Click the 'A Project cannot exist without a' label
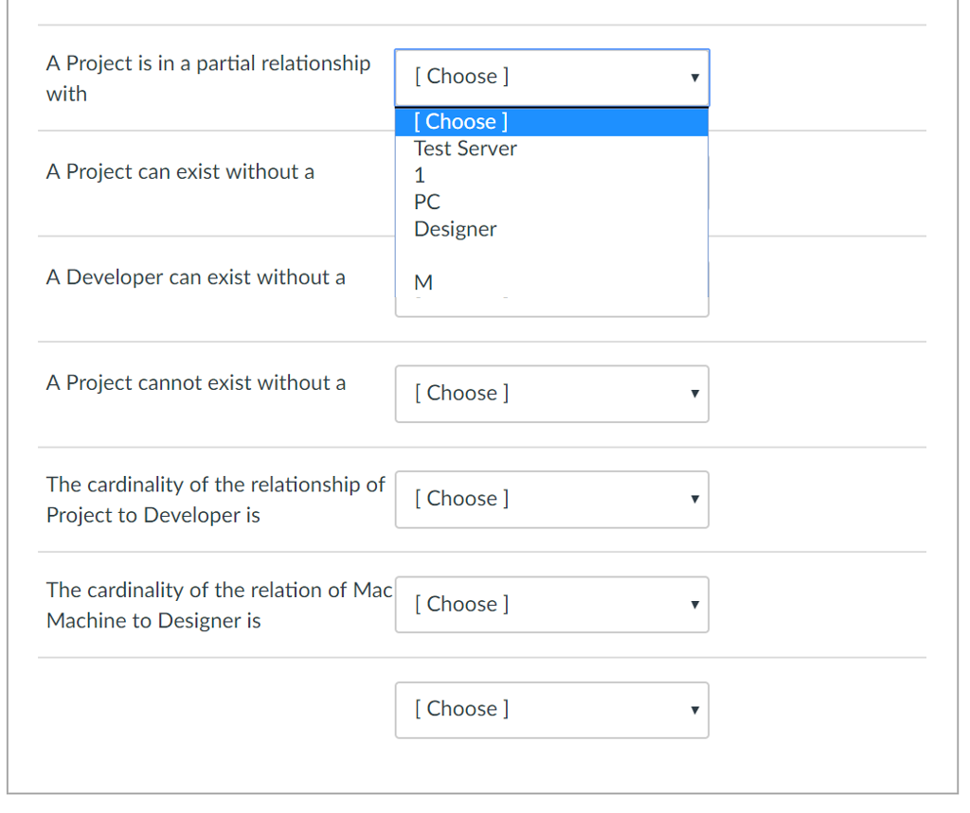The height and width of the screenshot is (813, 970). click(195, 383)
